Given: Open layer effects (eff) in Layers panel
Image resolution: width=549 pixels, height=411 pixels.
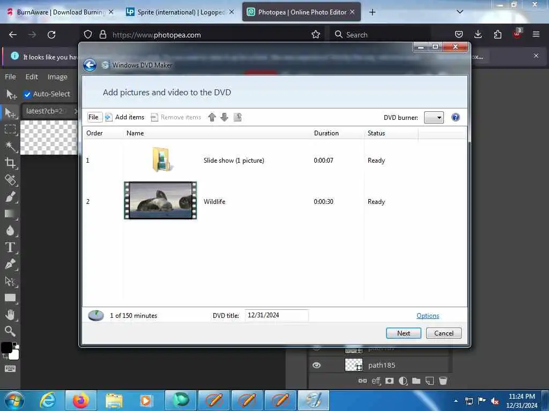Looking at the screenshot, I should click(x=376, y=380).
